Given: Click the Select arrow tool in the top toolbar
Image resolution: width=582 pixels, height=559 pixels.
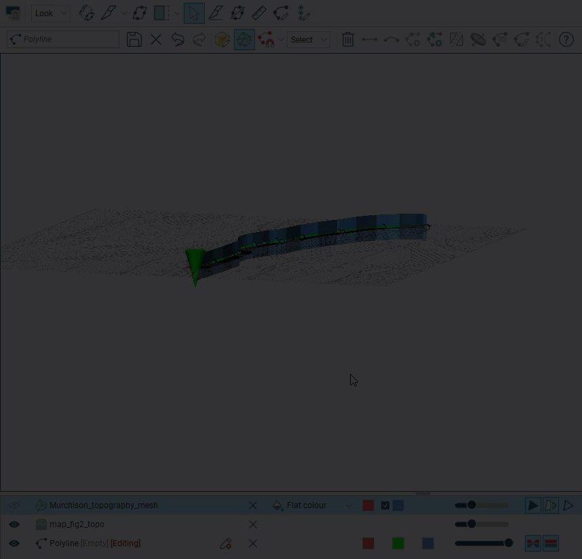Looking at the screenshot, I should click(x=193, y=13).
